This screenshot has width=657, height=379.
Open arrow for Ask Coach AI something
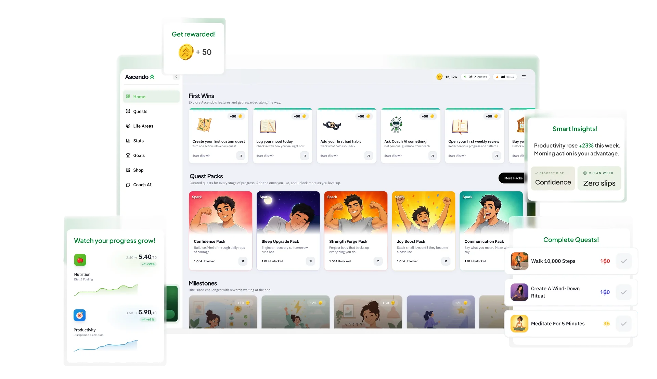(433, 156)
